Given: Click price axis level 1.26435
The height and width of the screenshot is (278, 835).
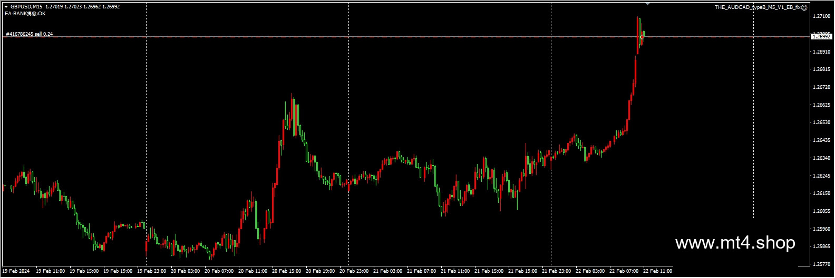Looking at the screenshot, I should coord(821,140).
